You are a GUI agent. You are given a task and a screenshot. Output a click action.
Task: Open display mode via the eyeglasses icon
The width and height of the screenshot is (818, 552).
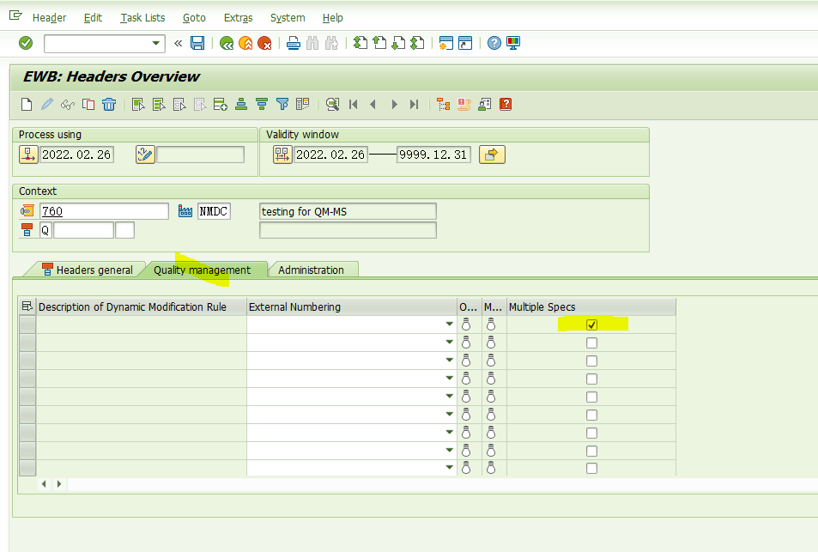pyautogui.click(x=67, y=104)
